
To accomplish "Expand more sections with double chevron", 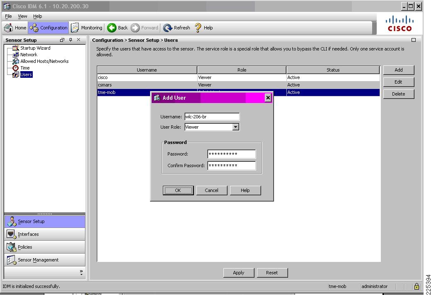I will tap(81, 273).
